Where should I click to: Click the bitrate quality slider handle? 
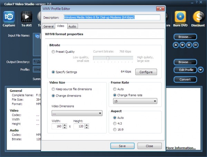pos(108,58)
